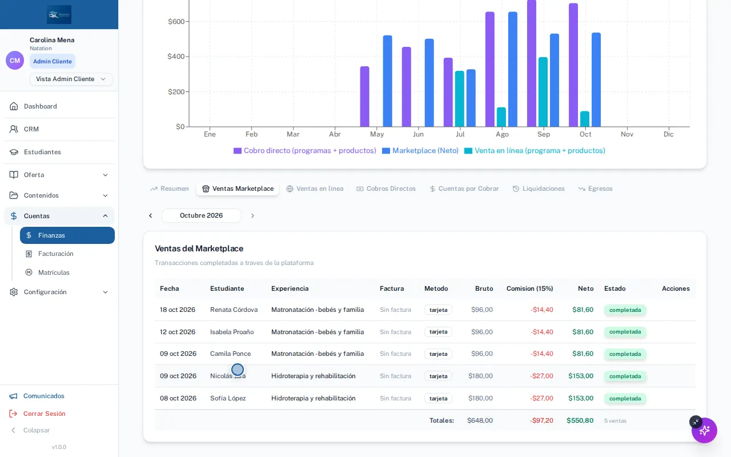Click the Cerrar Sesión logout icon
Screen dimensions: 731x457
[13, 414]
